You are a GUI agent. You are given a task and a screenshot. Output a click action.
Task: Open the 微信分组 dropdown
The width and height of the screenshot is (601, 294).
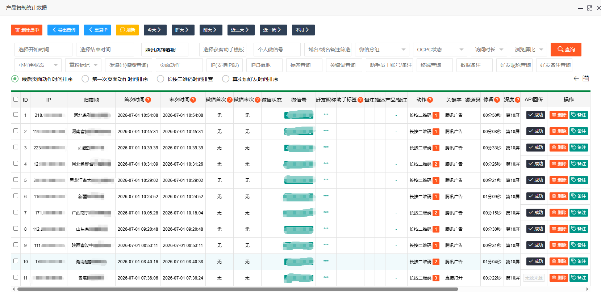(x=382, y=50)
